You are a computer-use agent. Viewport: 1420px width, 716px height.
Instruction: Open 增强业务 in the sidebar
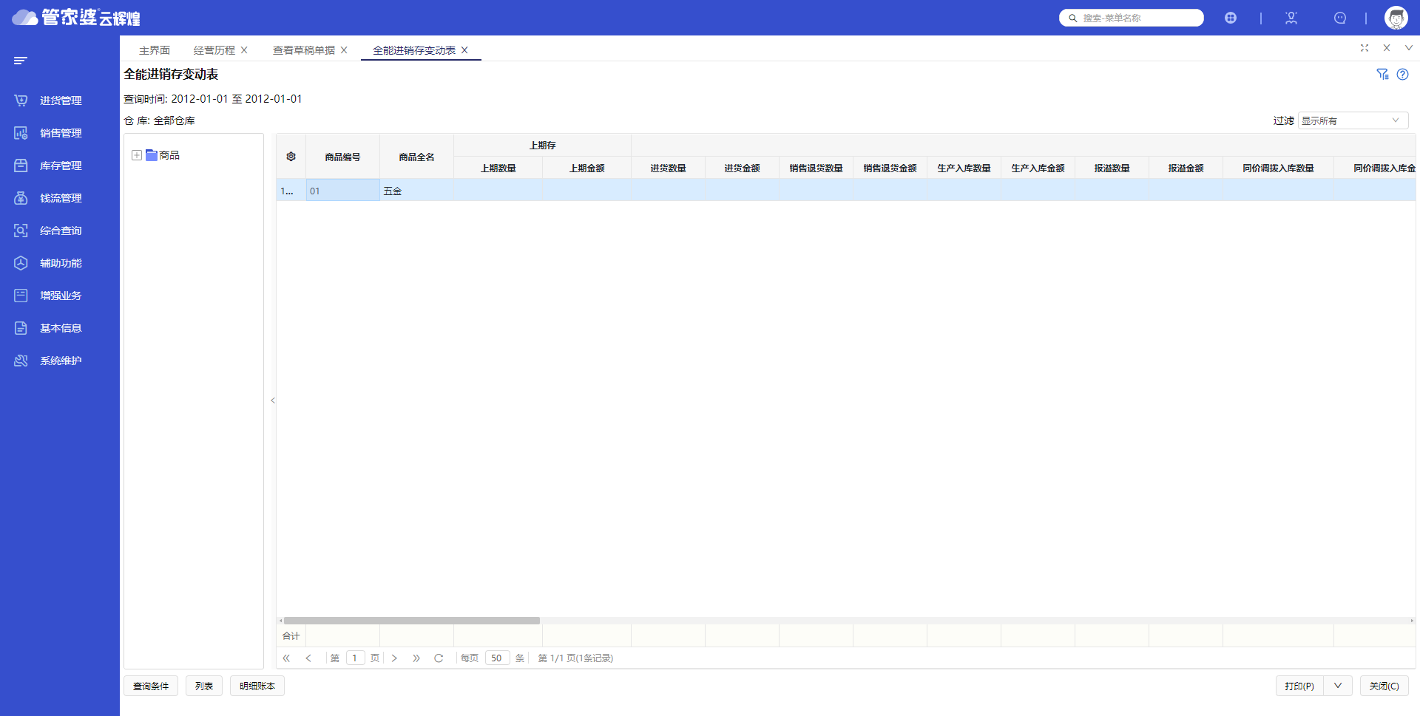(60, 296)
